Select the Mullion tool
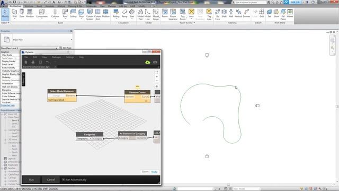Screen dimensions: 339x191 [106, 13]
